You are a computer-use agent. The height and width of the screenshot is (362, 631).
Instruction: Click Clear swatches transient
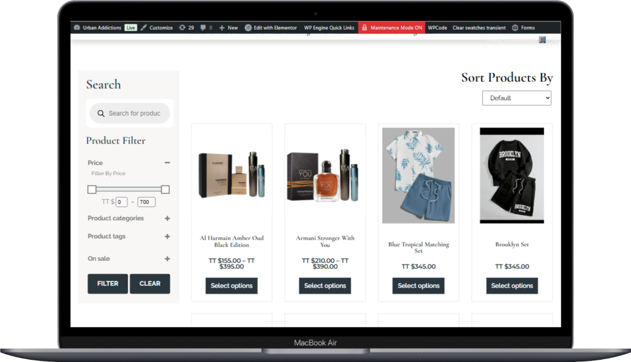click(479, 28)
